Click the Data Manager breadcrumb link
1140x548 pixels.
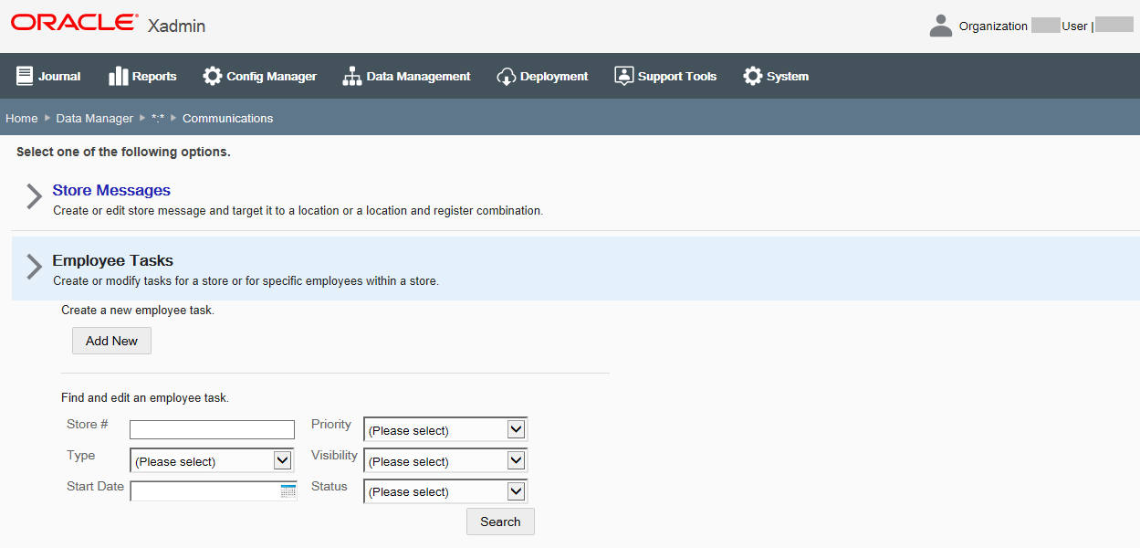(94, 118)
